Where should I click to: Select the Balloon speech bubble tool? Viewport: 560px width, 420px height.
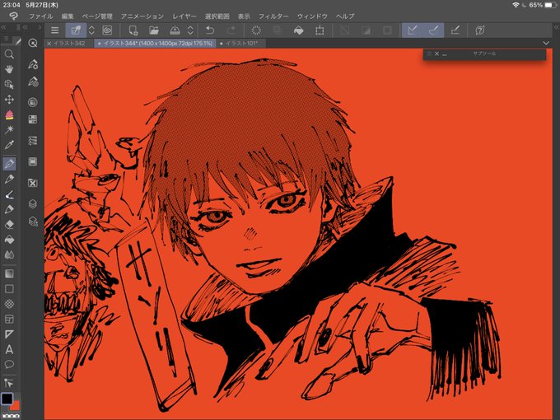point(9,364)
